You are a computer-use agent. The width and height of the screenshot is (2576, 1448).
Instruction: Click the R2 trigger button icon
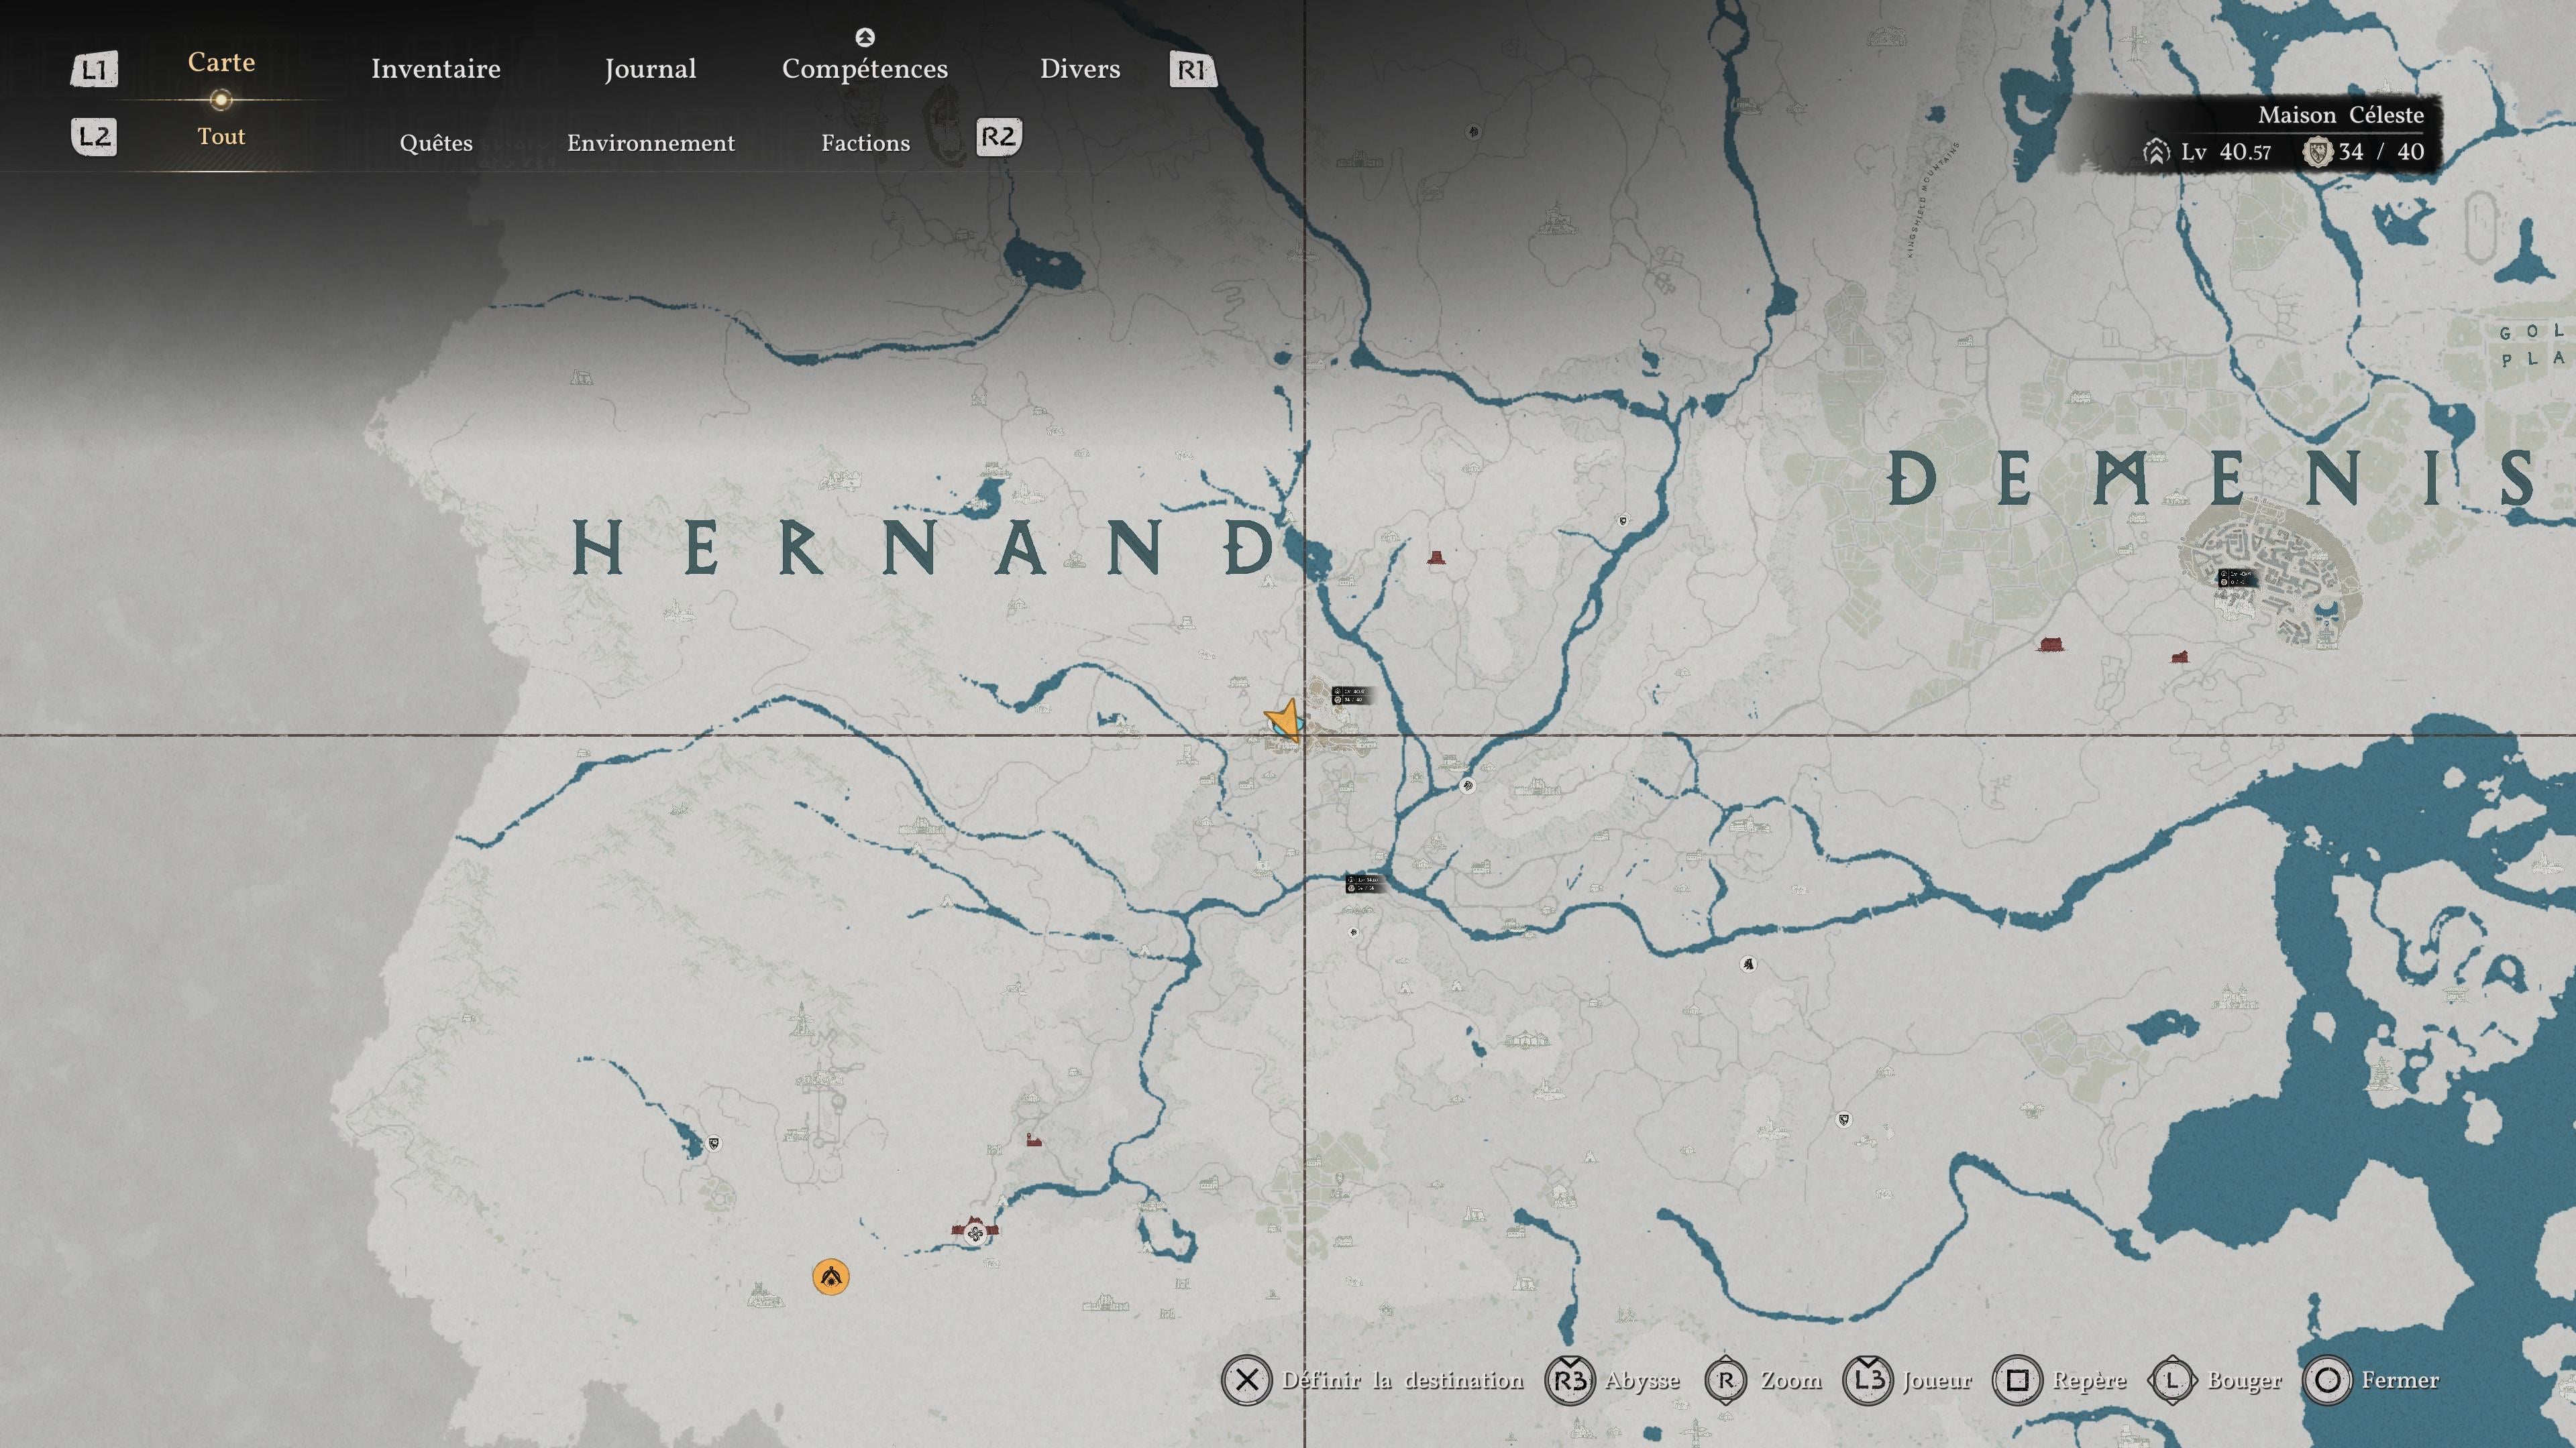click(x=998, y=137)
